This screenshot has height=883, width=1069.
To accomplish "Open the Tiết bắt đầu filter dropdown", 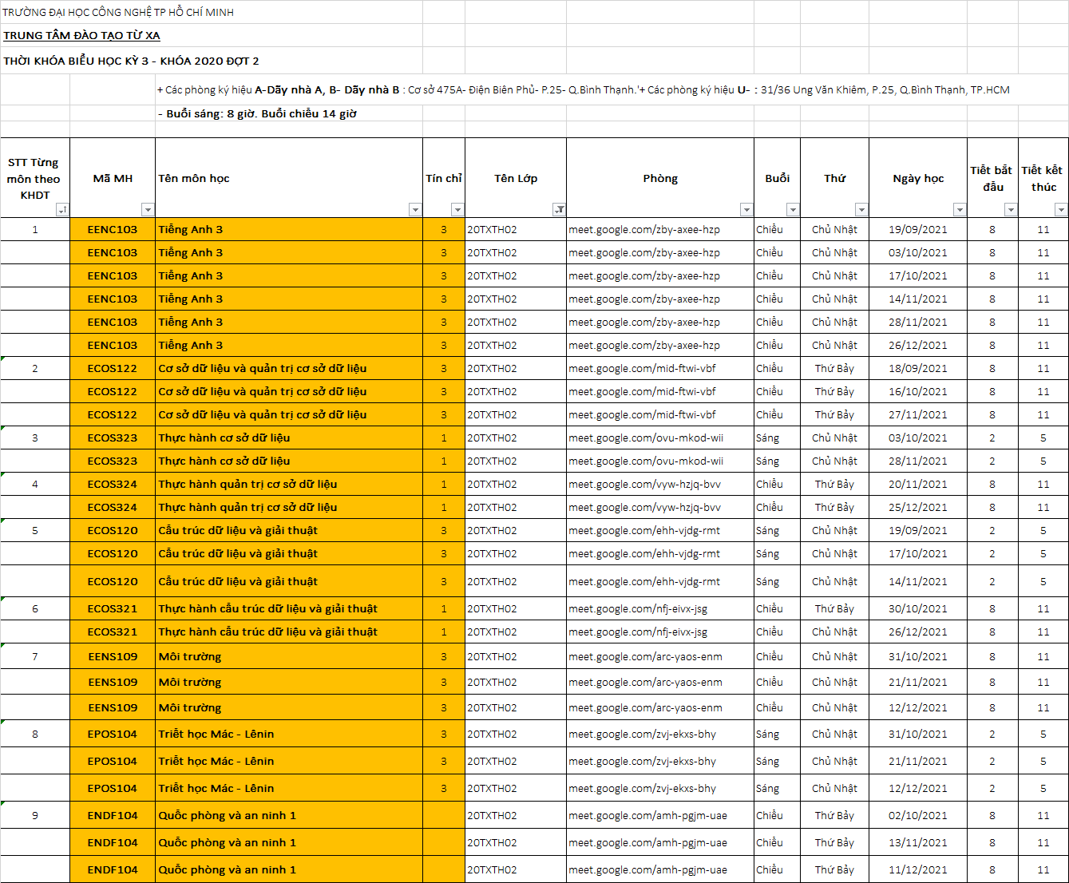I will click(1011, 210).
